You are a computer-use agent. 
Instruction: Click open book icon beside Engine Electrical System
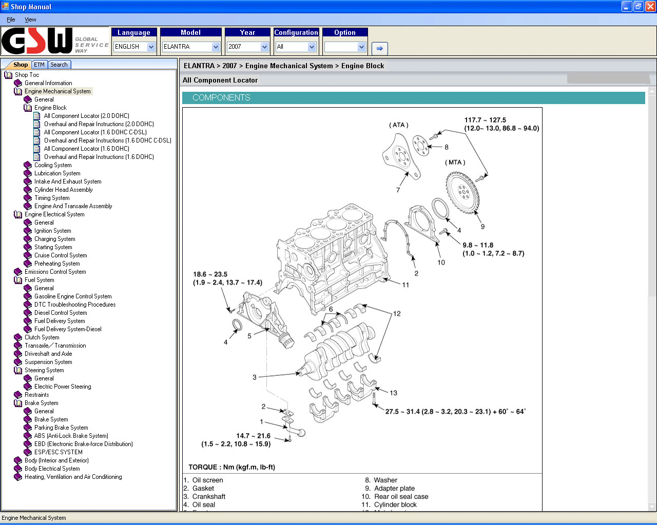[x=18, y=214]
